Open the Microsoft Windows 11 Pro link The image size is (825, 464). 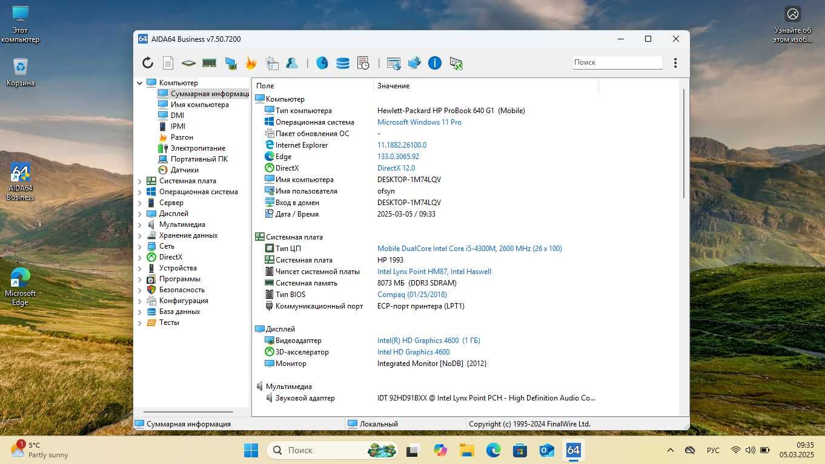[419, 122]
